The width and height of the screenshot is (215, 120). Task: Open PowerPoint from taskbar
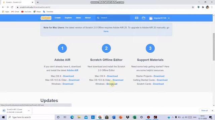point(121,117)
